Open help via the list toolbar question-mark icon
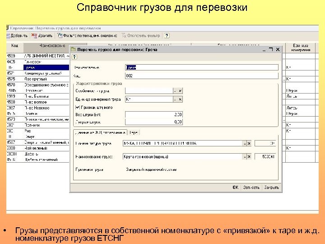Screen dimensions: 325x244 167,36
